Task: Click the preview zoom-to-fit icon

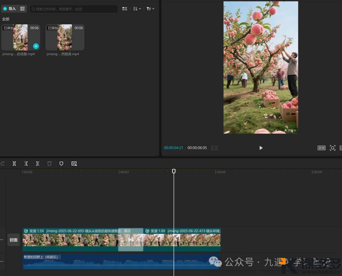Action: pos(332,148)
